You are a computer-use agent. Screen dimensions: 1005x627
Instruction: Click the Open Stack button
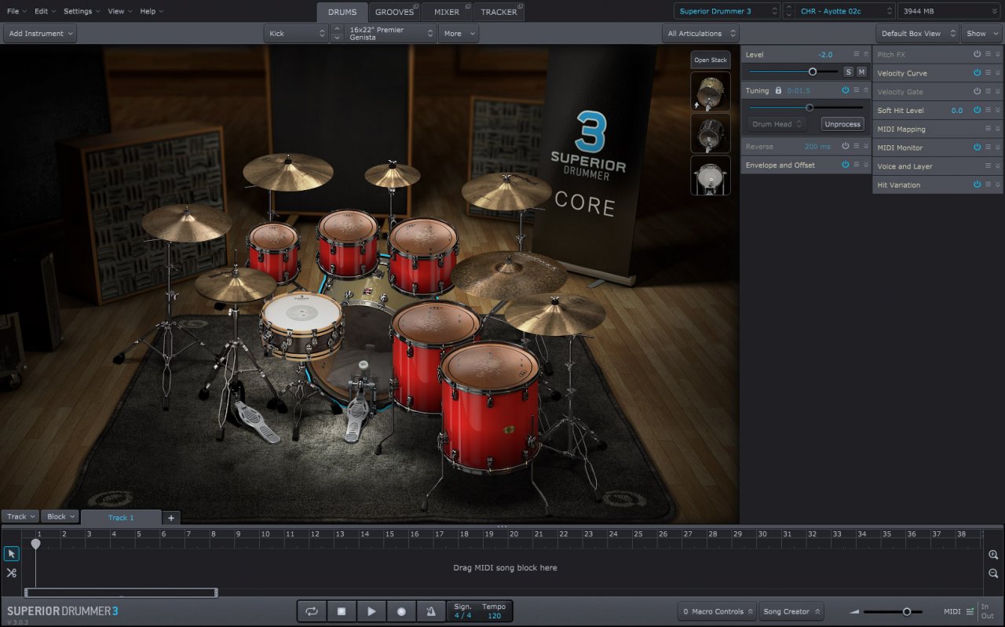711,60
